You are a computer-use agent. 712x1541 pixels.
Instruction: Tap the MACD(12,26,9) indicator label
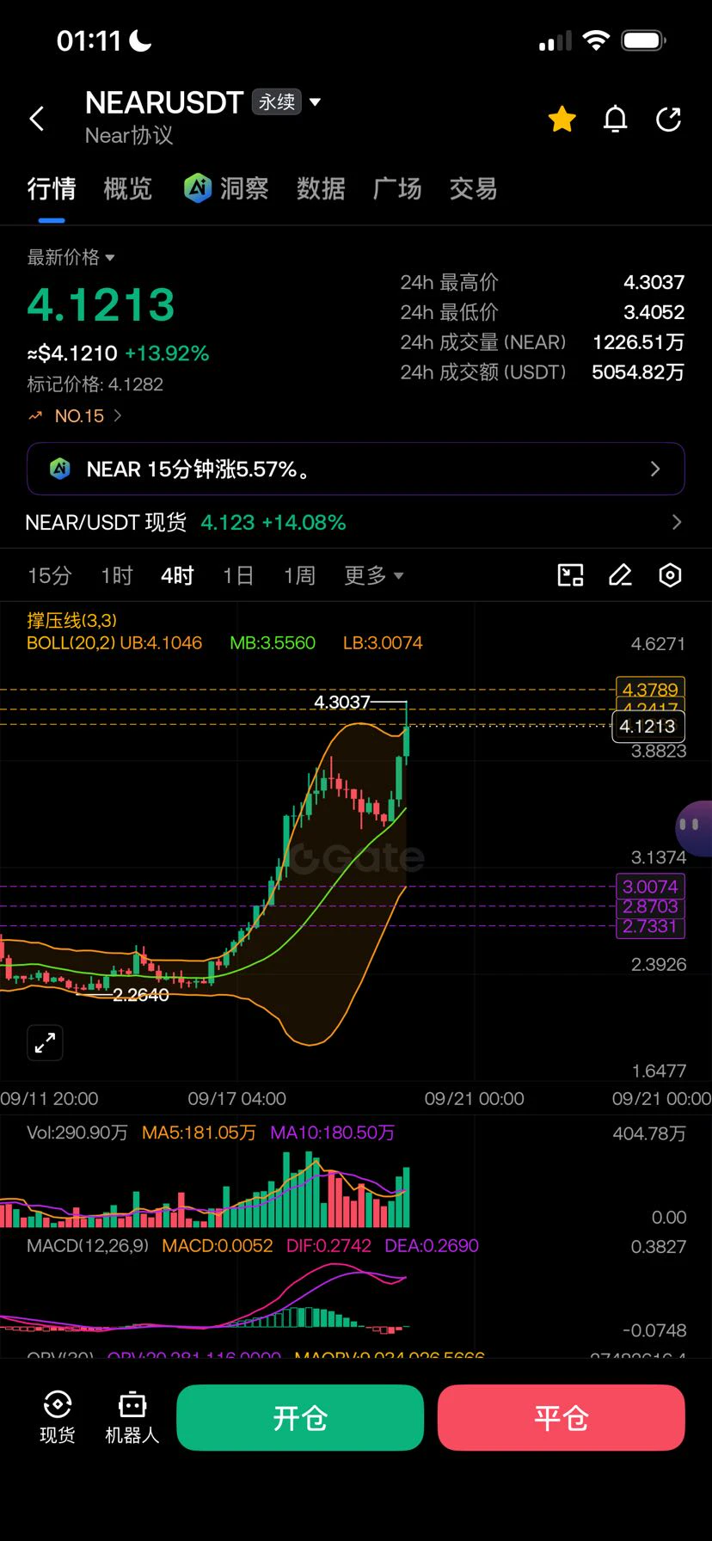click(88, 1245)
